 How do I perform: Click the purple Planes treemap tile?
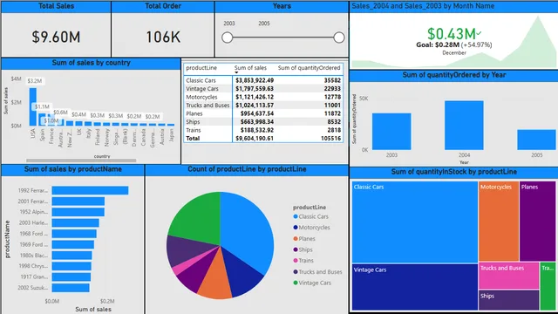click(x=537, y=222)
